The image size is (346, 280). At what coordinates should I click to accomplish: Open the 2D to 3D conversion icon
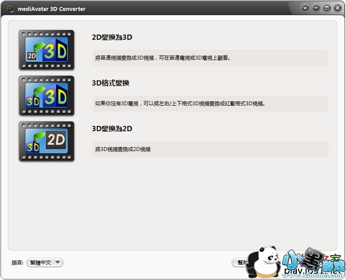click(x=46, y=50)
